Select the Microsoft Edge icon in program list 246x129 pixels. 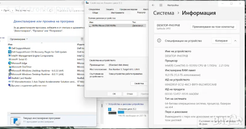pos(9,63)
